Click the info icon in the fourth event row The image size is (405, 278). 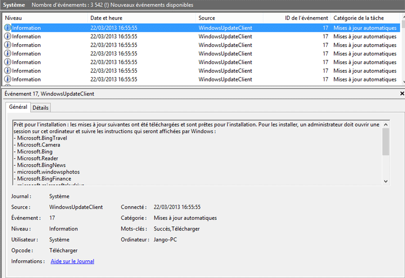8,54
